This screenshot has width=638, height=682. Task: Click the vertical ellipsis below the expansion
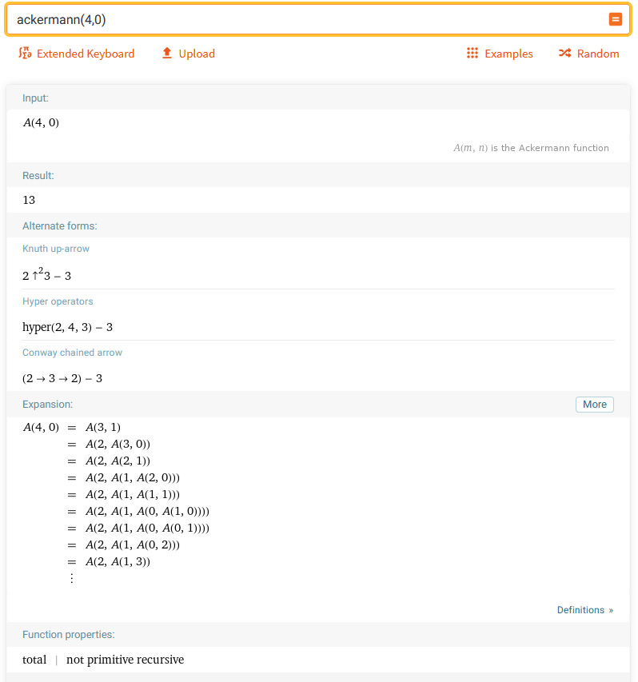click(72, 578)
